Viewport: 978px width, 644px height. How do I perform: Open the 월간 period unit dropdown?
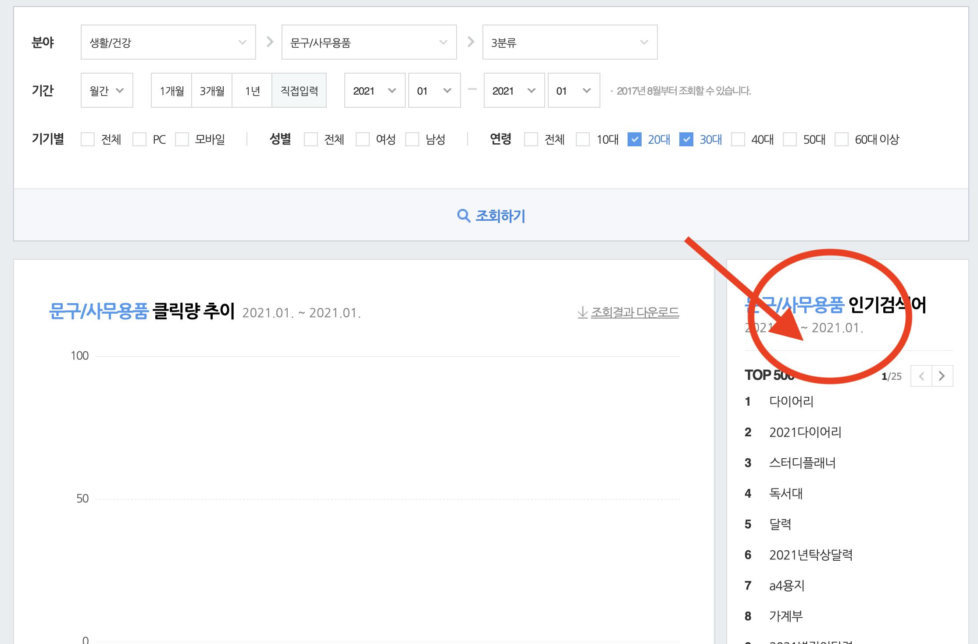point(107,90)
